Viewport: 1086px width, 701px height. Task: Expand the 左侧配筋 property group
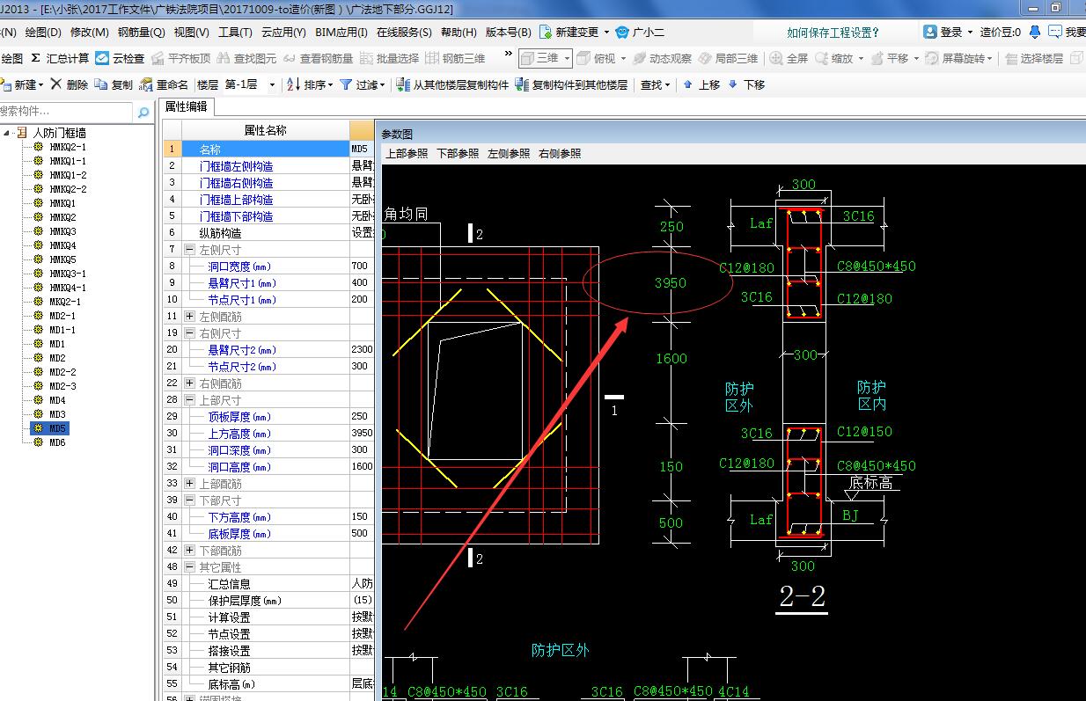coord(190,316)
